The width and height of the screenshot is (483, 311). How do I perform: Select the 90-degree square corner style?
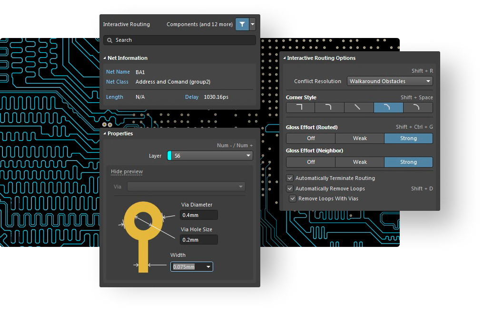[x=300, y=108]
